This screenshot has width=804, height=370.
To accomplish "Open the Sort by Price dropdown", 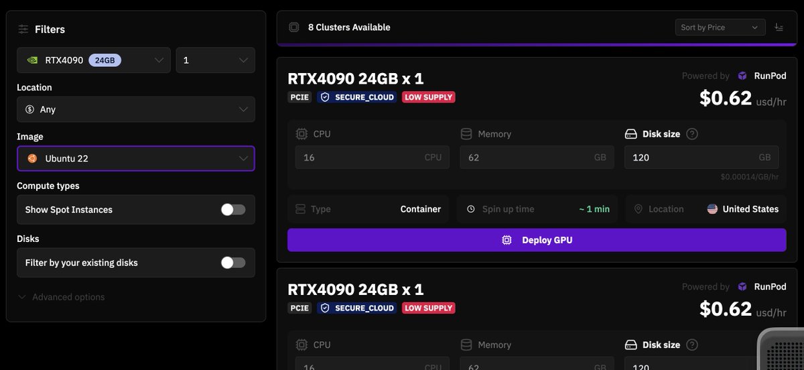I will pos(720,27).
